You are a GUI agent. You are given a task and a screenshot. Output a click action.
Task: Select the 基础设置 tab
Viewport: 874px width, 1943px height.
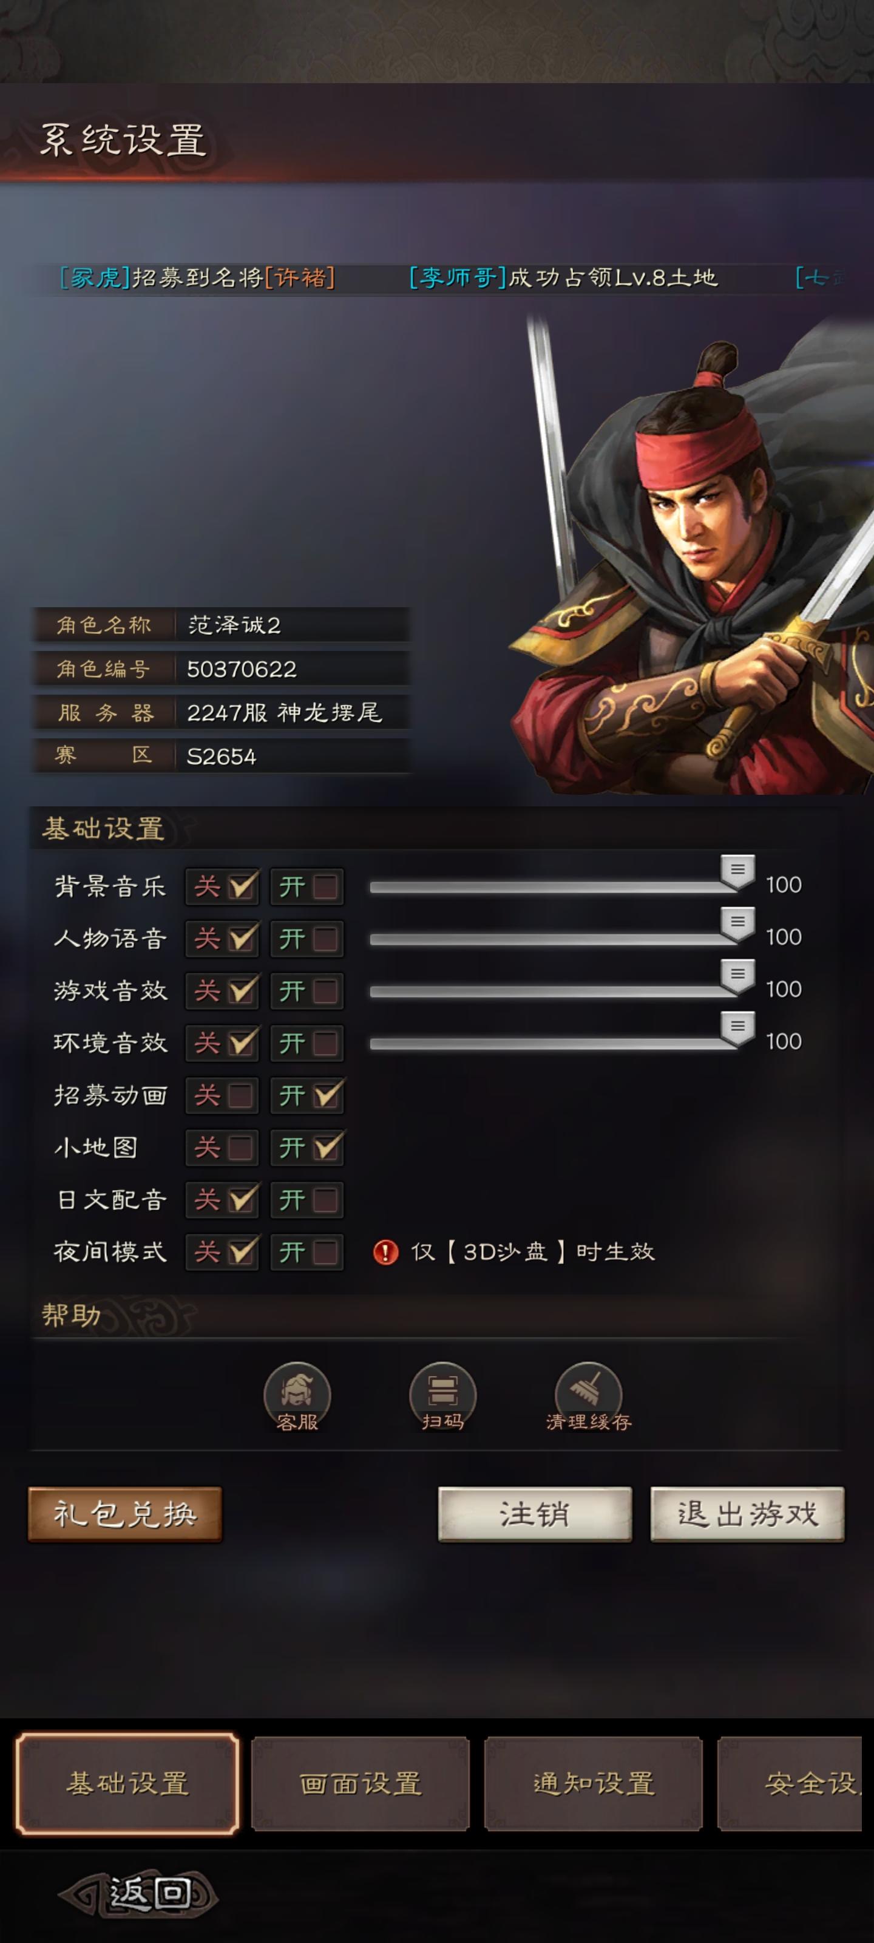(127, 1784)
